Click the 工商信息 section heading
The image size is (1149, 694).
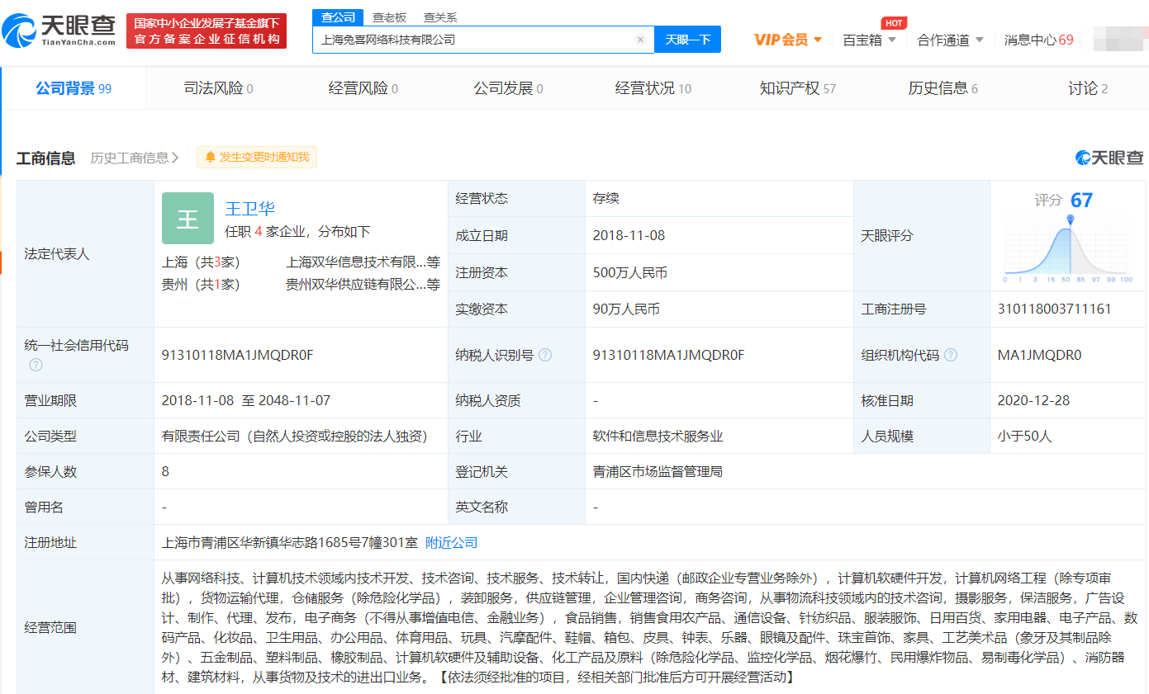tap(46, 158)
